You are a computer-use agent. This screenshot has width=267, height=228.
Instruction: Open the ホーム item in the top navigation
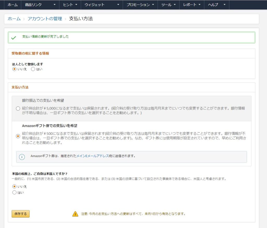(x=13, y=5)
